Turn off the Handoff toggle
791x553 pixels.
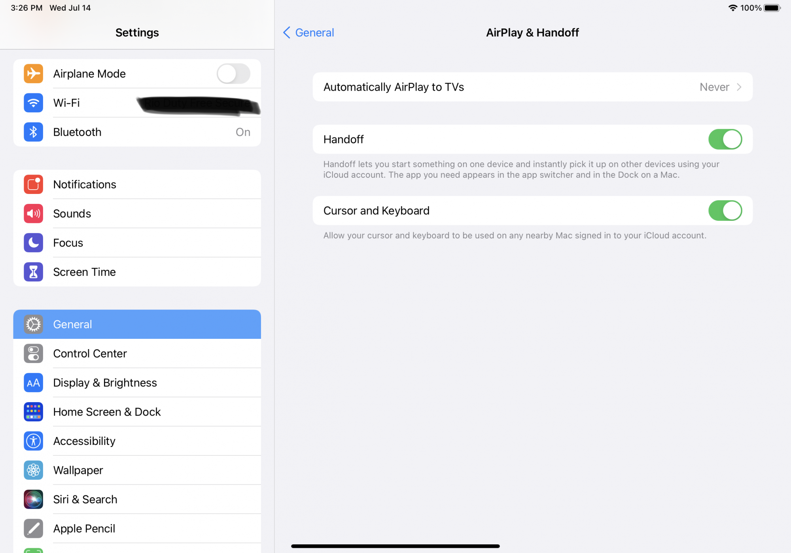pos(725,139)
